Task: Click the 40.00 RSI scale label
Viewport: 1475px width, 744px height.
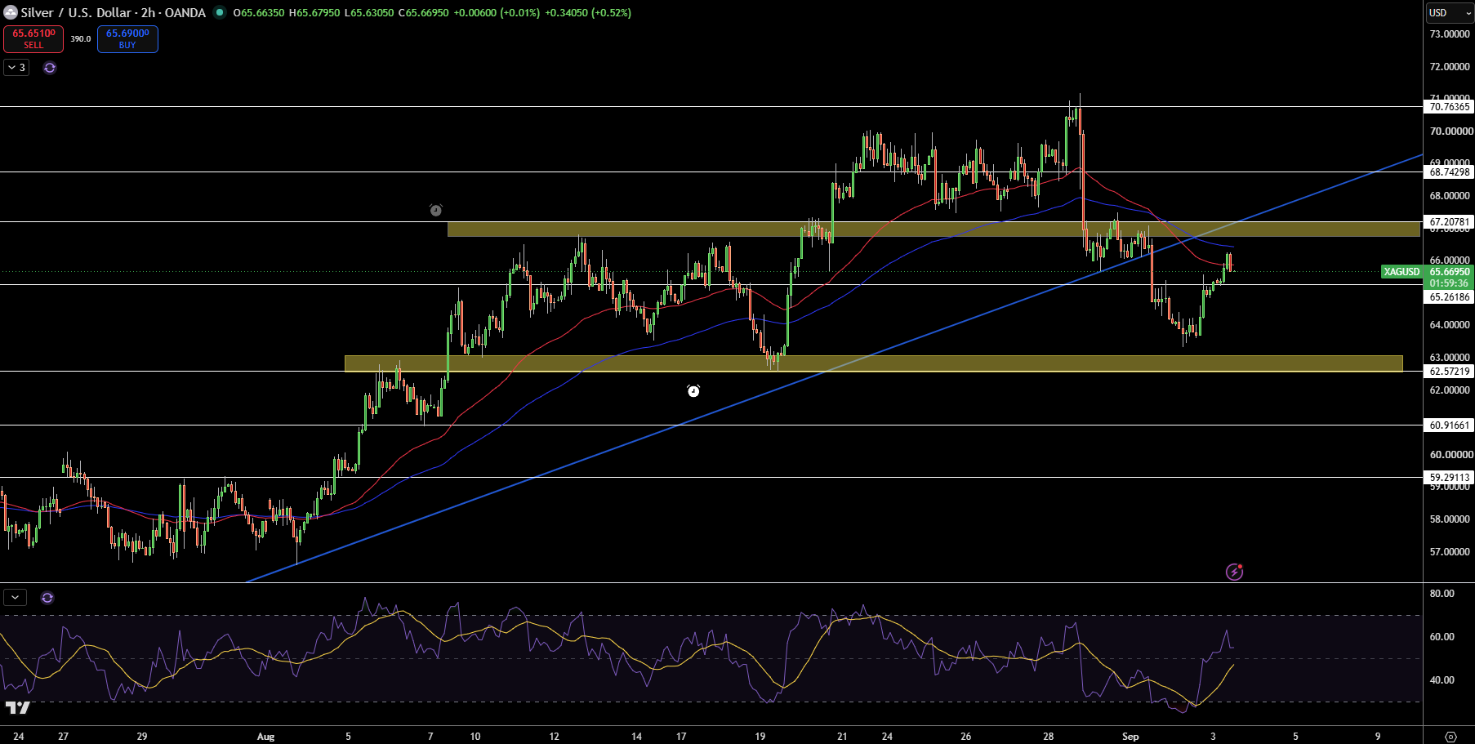Action: coord(1442,679)
